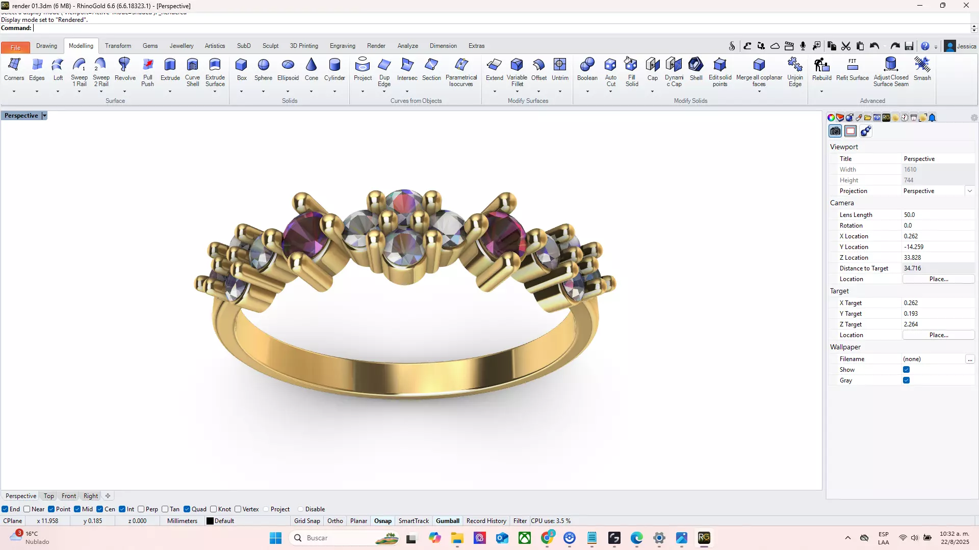Image resolution: width=979 pixels, height=550 pixels.
Task: Click Place button for Target Location
Action: [x=938, y=335]
